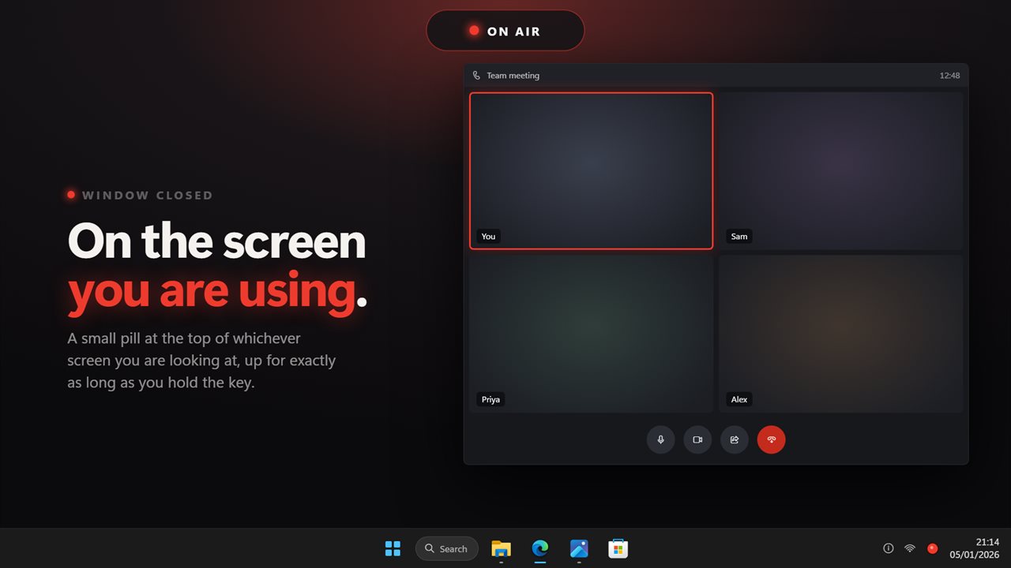Viewport: 1011px width, 568px height.
Task: Select Alex's video tile
Action: [841, 334]
